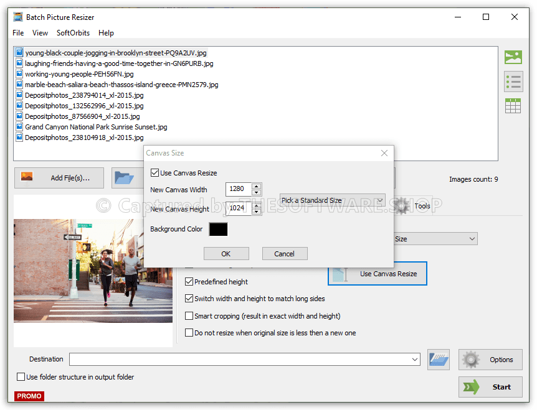Viewport: 537px width, 410px height.
Task: Open the Options button
Action: (x=490, y=360)
